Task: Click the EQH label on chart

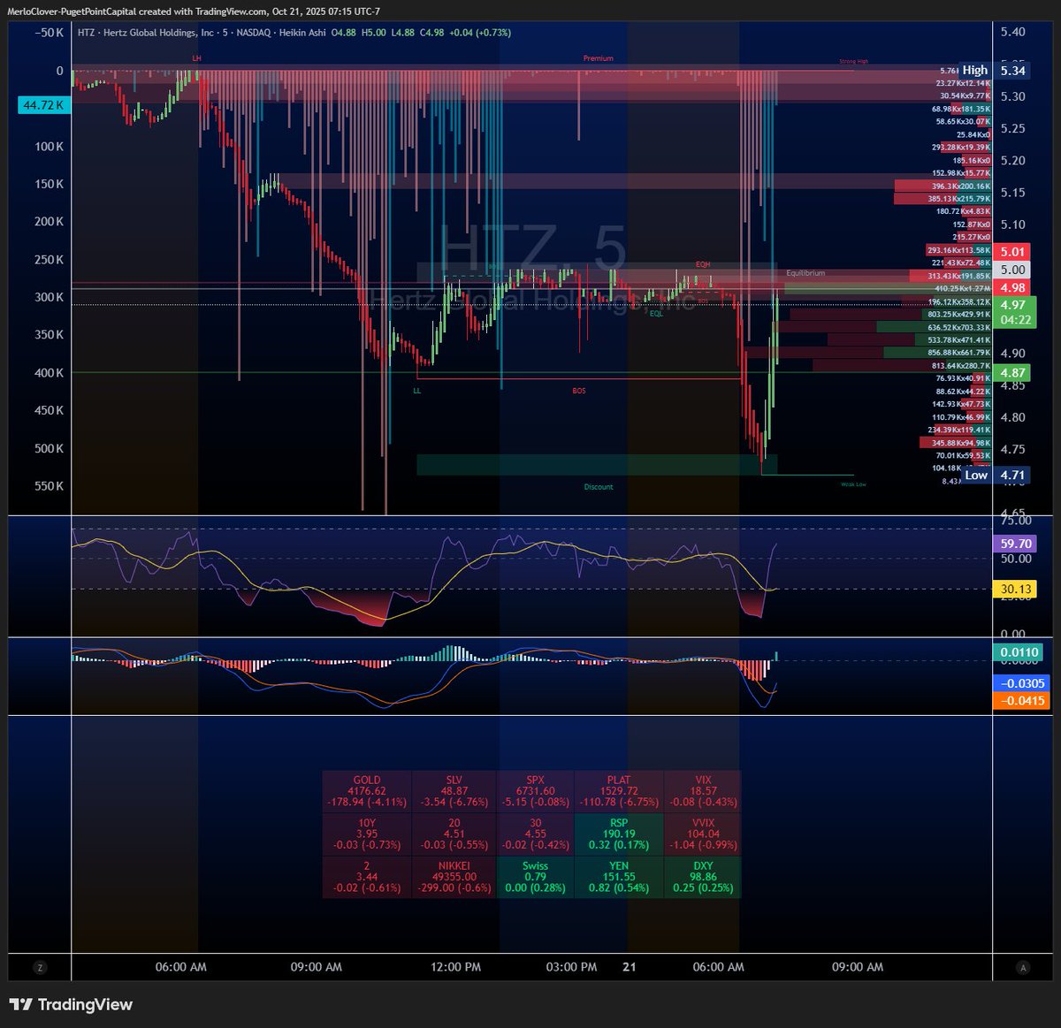Action: pos(703,264)
